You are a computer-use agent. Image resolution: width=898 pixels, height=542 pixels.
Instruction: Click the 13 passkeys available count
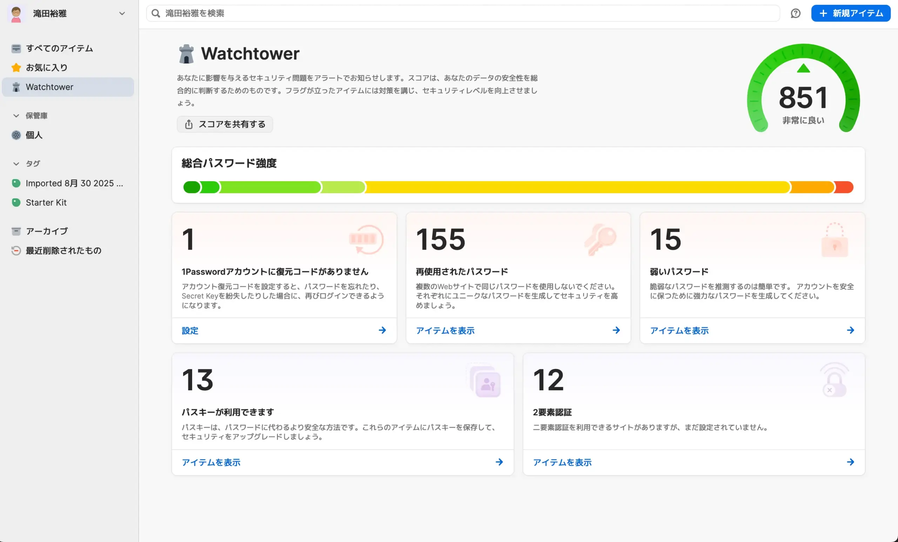coord(197,380)
